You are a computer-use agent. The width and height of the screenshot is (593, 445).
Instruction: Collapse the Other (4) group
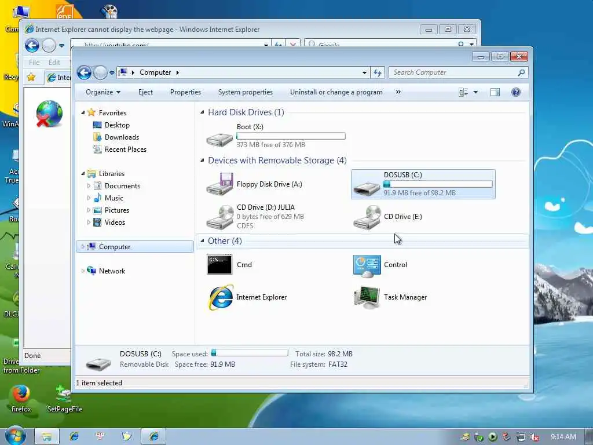tap(202, 240)
